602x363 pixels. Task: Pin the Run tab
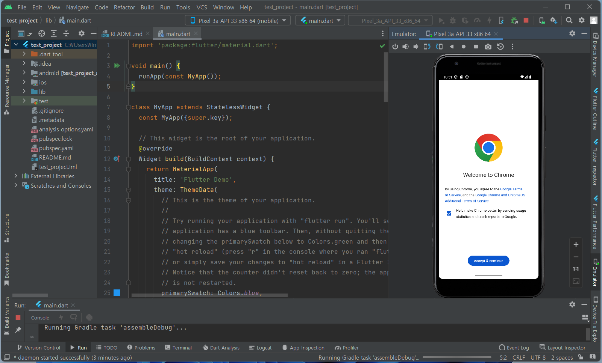pos(18,330)
